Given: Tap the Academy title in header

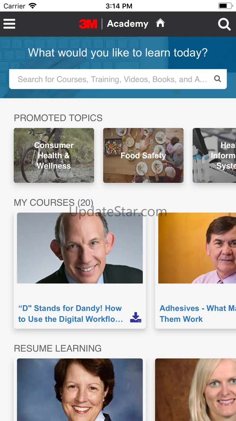Looking at the screenshot, I should coord(127,24).
